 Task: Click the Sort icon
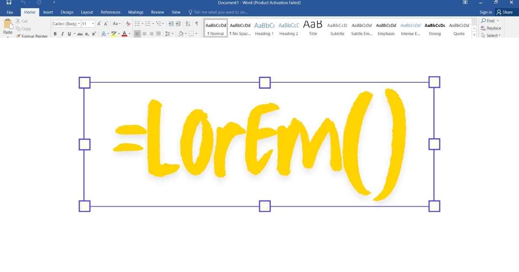point(188,24)
